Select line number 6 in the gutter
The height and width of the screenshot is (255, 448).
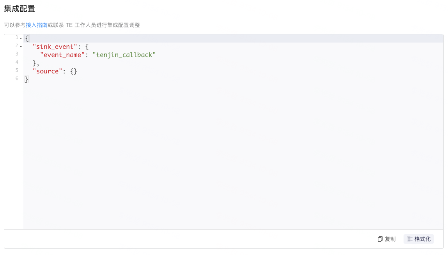coord(17,78)
